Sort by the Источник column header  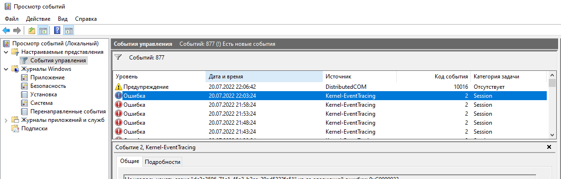coord(359,77)
